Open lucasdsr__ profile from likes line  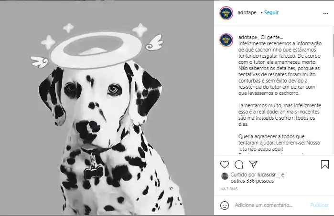269,175
